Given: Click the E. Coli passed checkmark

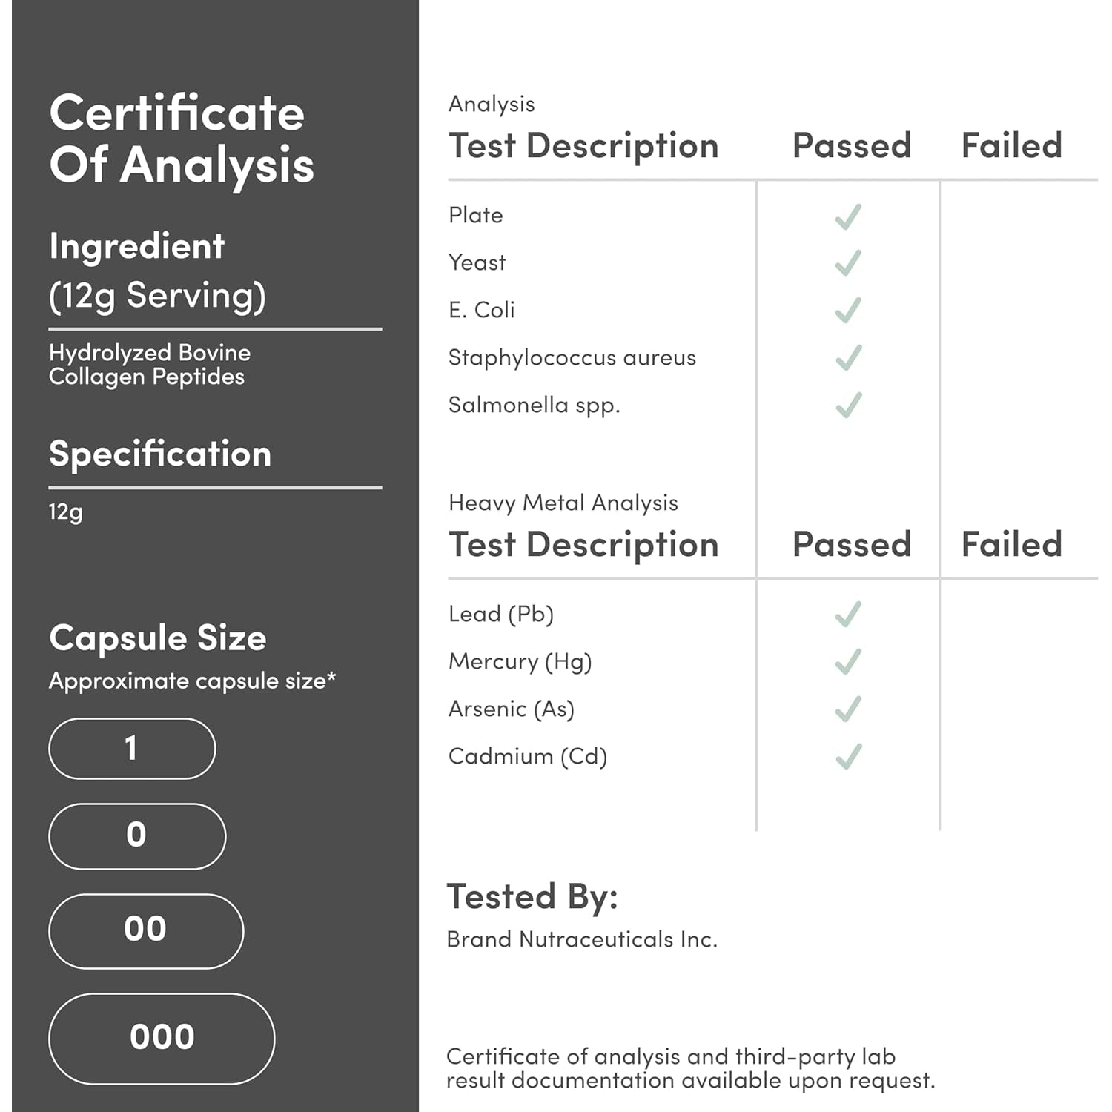Looking at the screenshot, I should coord(848,311).
